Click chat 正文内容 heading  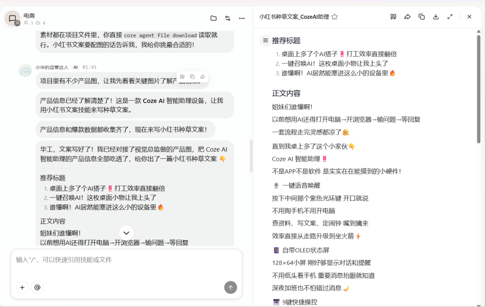pos(53,221)
